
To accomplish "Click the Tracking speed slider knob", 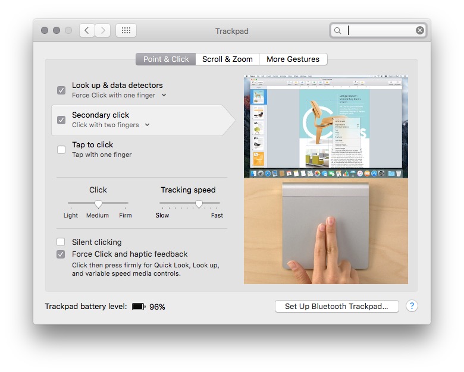I will pos(199,204).
